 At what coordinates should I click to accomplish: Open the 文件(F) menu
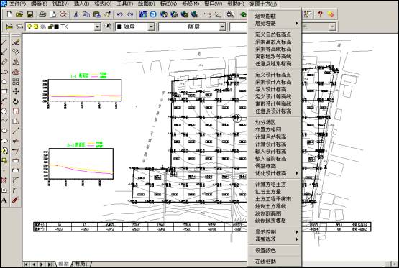[x=18, y=4]
